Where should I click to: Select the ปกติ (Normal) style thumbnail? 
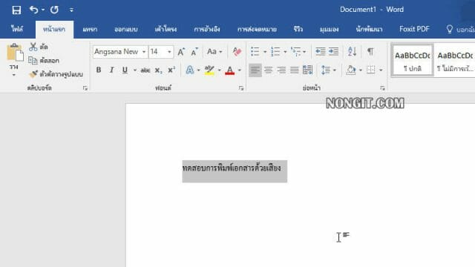click(413, 60)
